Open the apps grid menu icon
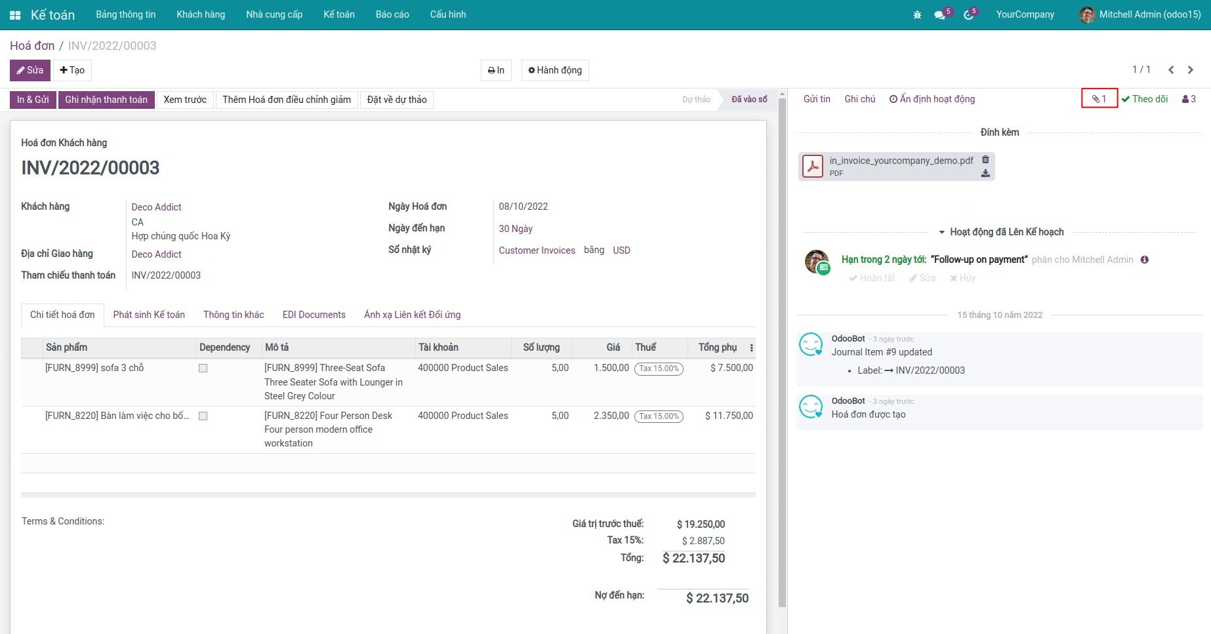This screenshot has width=1211, height=634. [15, 15]
